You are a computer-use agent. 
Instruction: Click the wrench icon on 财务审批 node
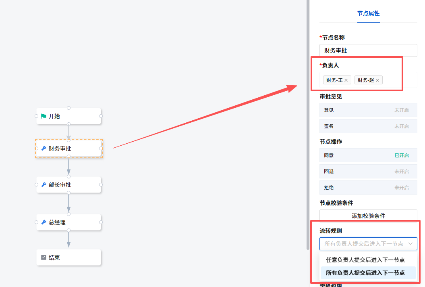tap(44, 149)
